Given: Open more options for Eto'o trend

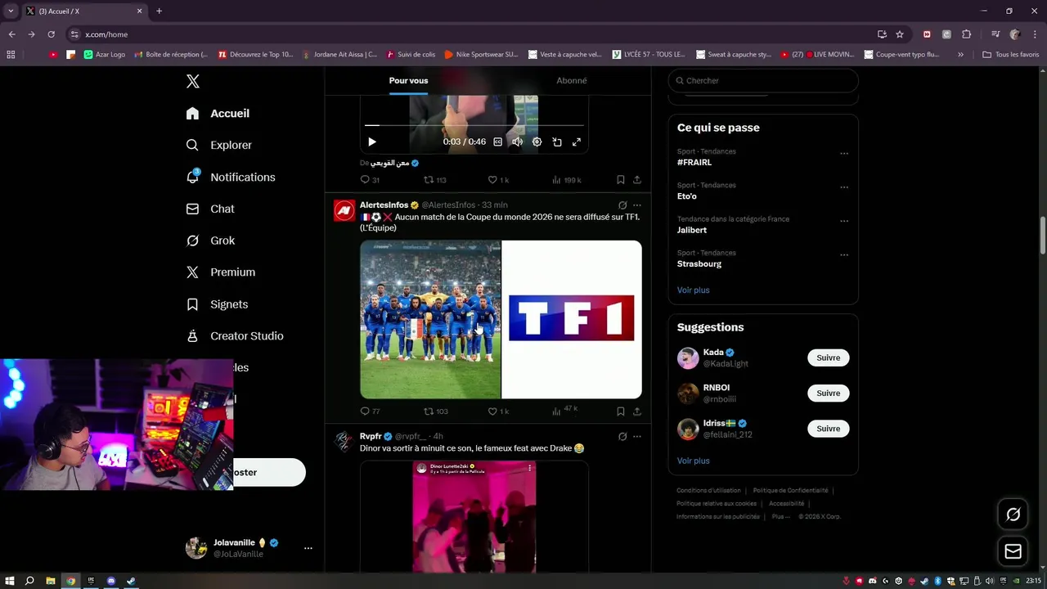Looking at the screenshot, I should point(844,187).
